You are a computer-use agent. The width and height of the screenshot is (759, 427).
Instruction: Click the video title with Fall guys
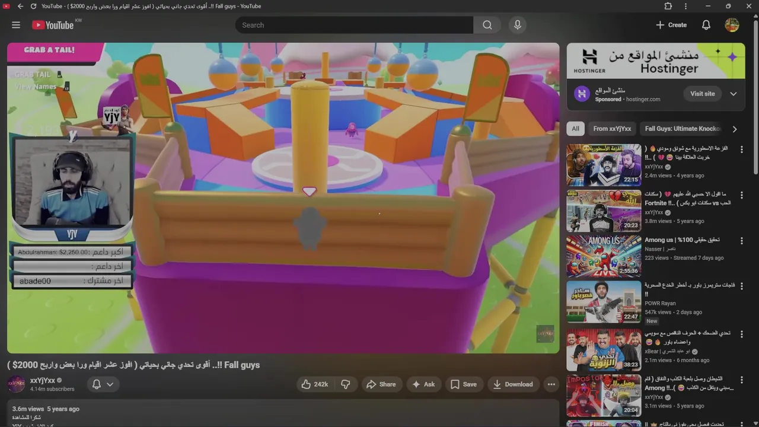coord(133,365)
